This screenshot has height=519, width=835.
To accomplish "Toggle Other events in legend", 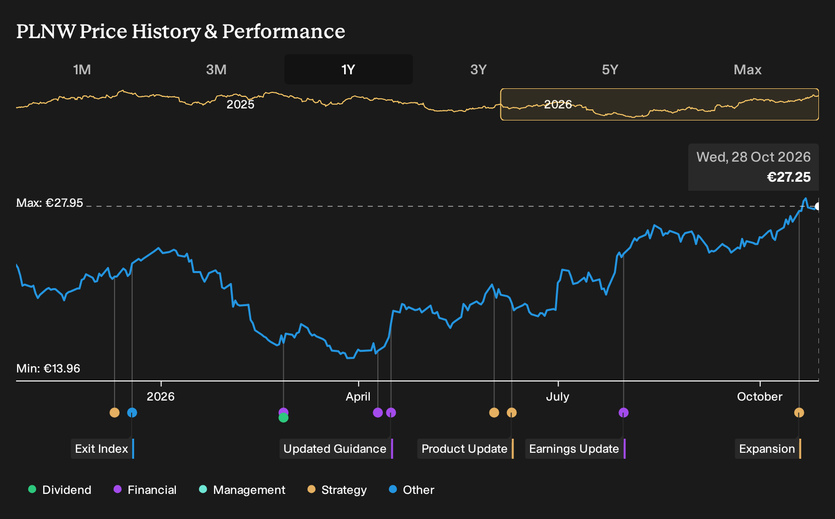I will [x=411, y=490].
